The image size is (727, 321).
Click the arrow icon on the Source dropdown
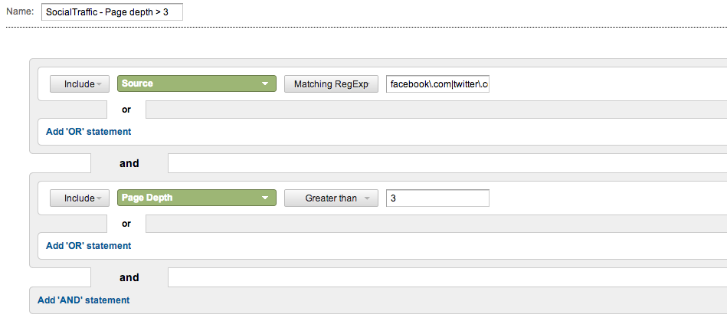click(264, 84)
